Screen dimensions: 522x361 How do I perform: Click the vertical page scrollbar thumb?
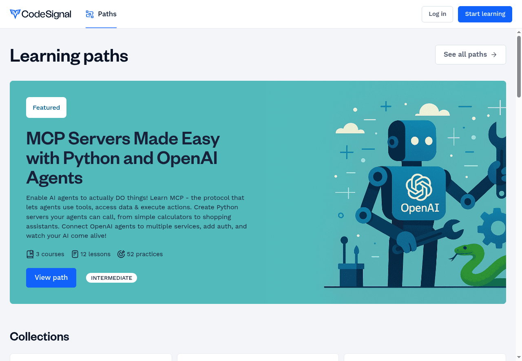tap(519, 66)
